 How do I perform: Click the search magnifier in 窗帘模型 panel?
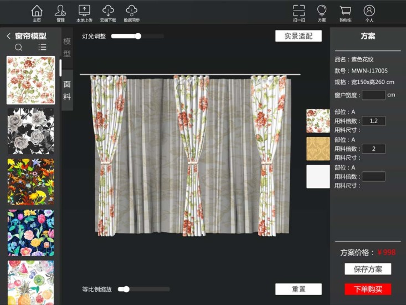point(19,48)
